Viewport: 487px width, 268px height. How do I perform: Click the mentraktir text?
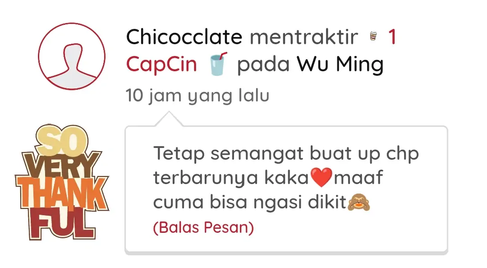(x=304, y=37)
